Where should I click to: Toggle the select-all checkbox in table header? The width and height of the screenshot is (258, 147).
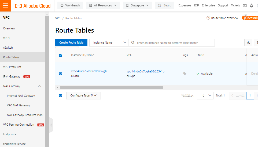61,55
